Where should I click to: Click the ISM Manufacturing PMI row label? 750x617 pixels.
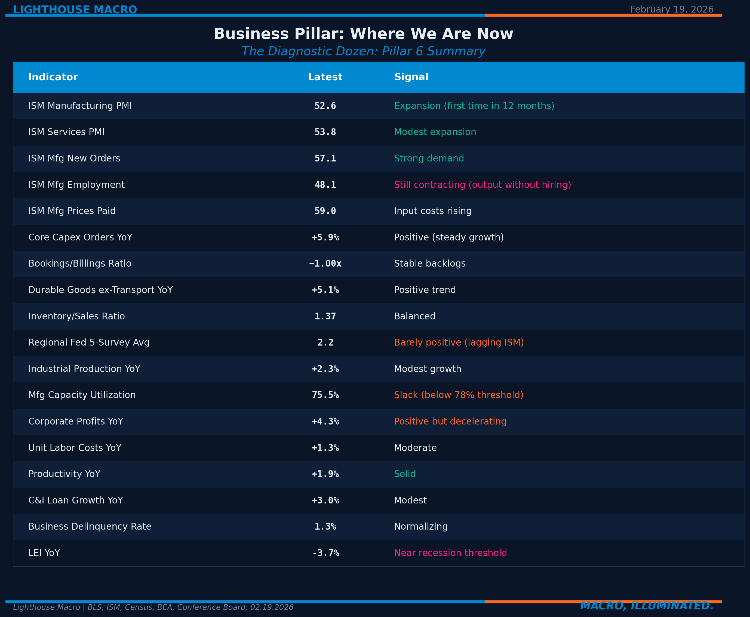click(x=80, y=106)
